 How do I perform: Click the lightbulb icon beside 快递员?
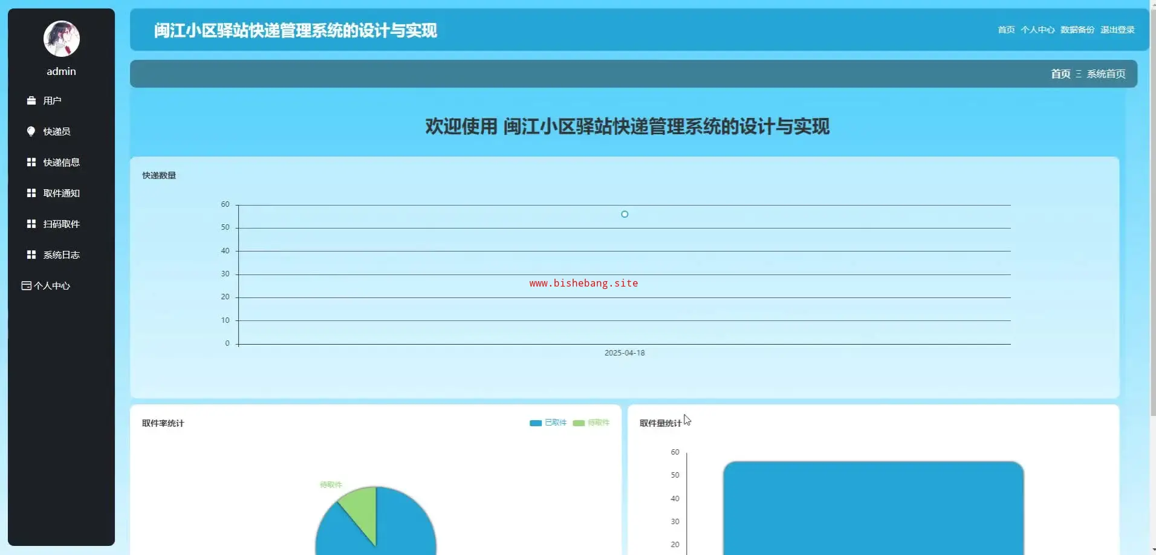pos(31,131)
